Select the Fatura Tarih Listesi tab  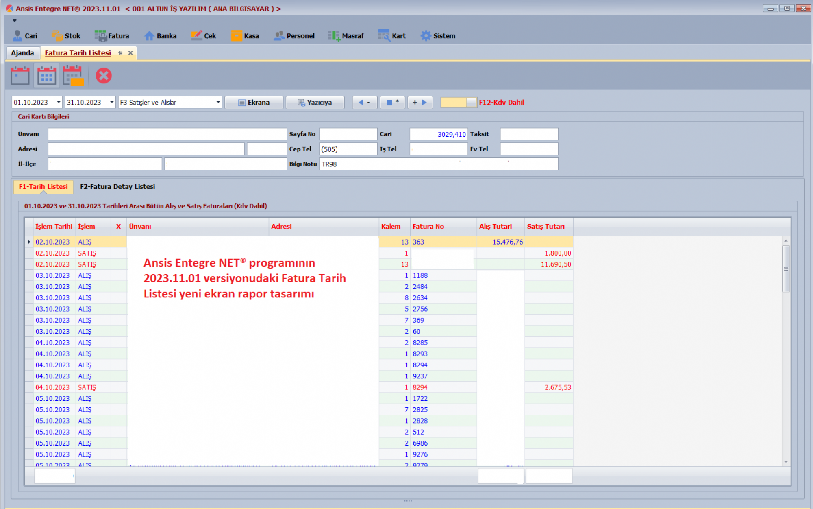click(78, 53)
